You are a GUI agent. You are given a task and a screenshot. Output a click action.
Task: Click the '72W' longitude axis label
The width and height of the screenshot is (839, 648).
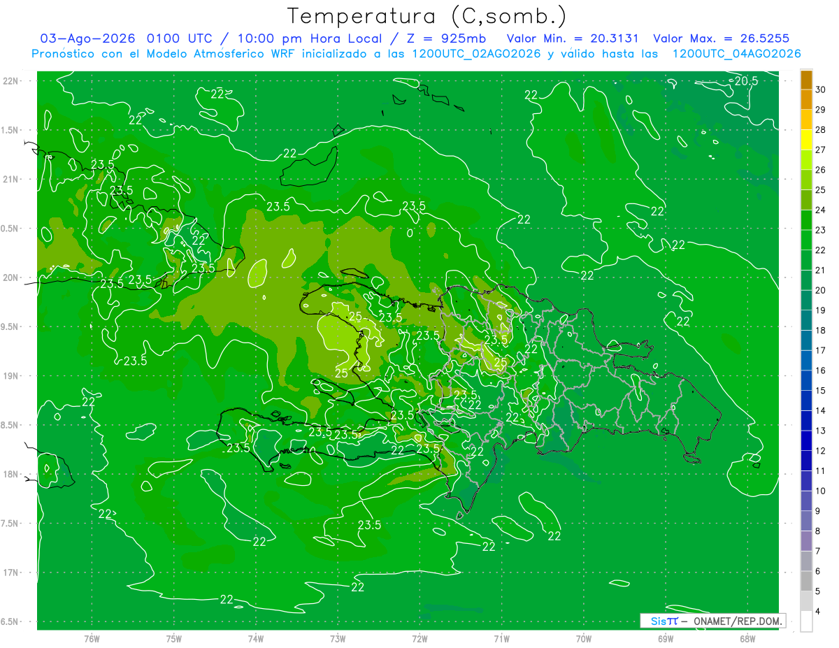coord(419,639)
